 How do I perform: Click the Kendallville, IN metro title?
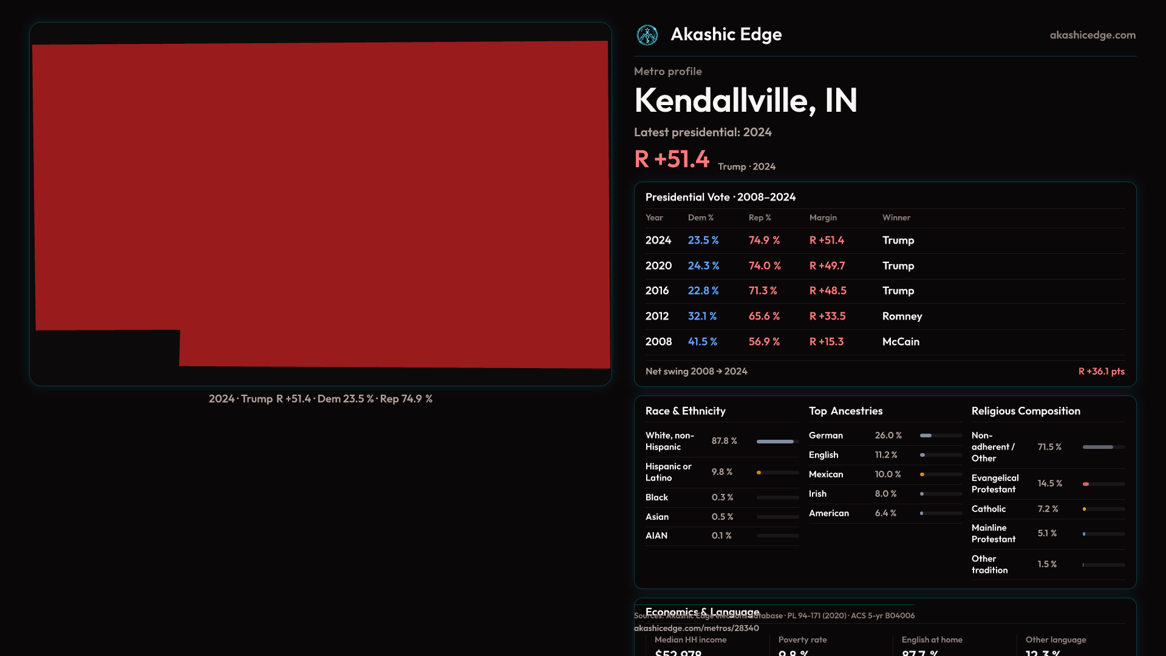click(745, 100)
